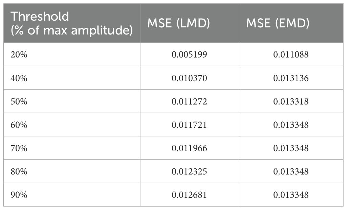Select the 50% threshold cell
The width and height of the screenshot is (347, 210).
tap(19, 101)
